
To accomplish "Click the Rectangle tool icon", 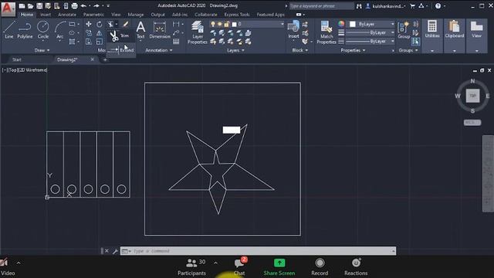I will pos(72,24).
